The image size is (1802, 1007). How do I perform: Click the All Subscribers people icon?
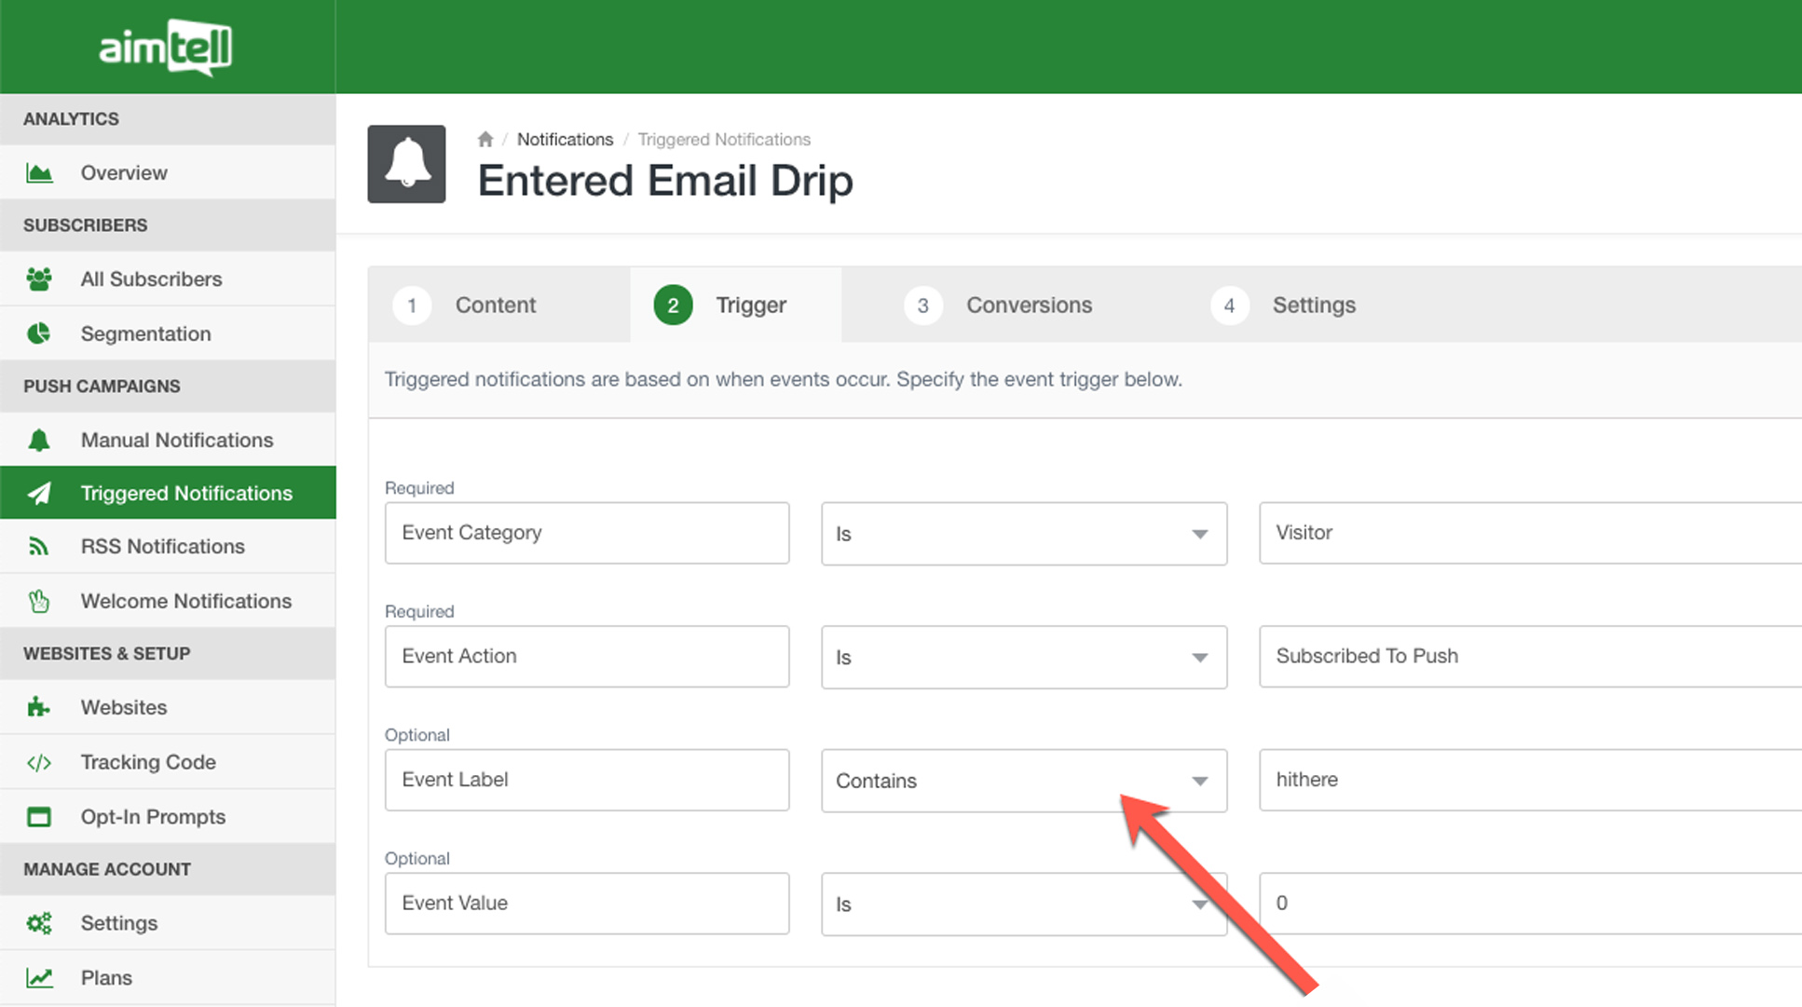tap(39, 279)
